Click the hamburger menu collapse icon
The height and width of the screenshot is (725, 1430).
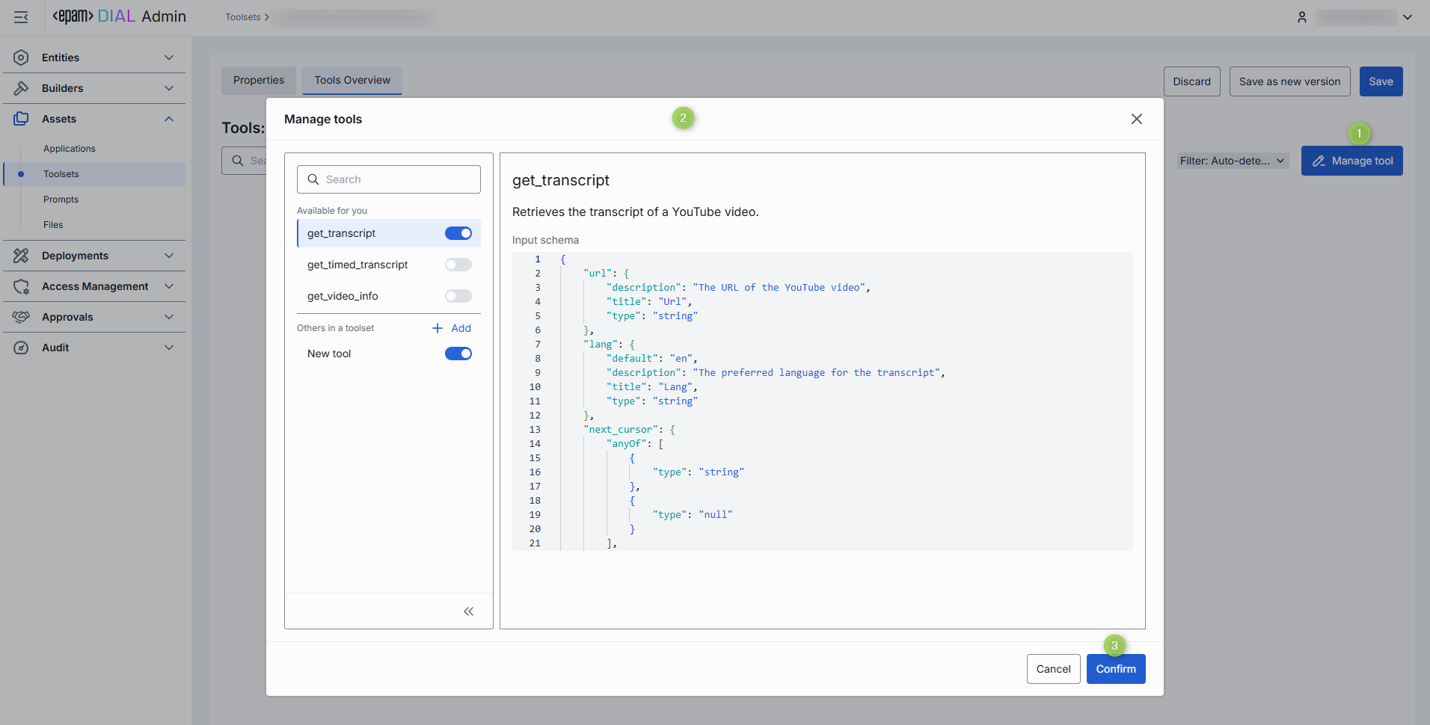[21, 17]
